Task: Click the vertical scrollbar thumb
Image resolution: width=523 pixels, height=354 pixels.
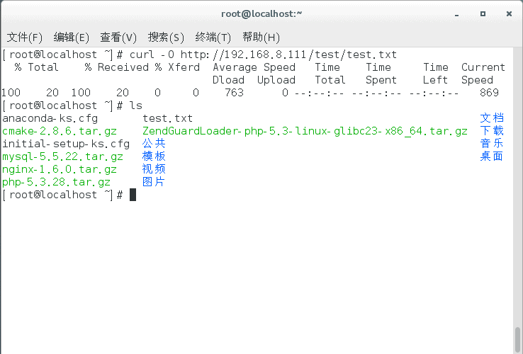Action: point(517,340)
